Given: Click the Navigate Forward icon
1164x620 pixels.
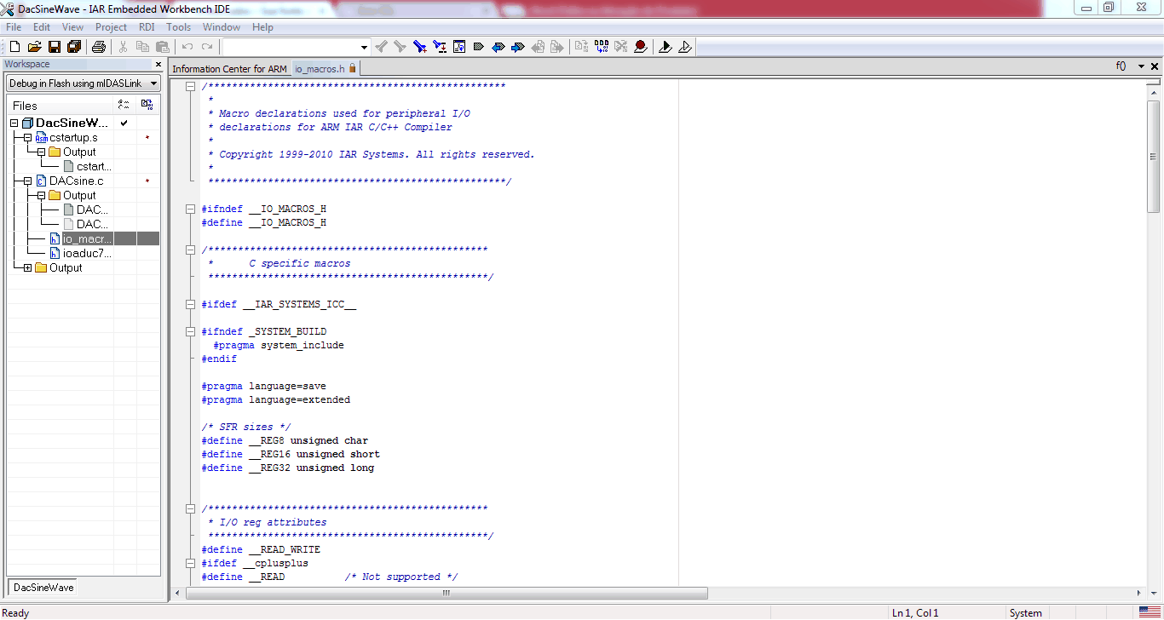Looking at the screenshot, I should coord(556,47).
